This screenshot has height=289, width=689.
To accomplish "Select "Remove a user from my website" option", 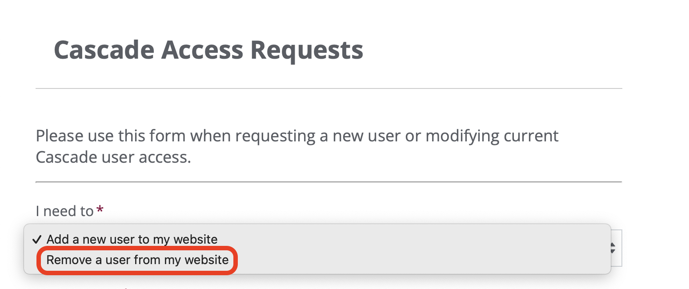I will tap(137, 260).
